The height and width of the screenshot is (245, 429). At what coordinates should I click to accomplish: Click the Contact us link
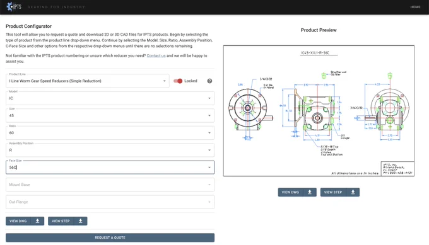(156, 55)
